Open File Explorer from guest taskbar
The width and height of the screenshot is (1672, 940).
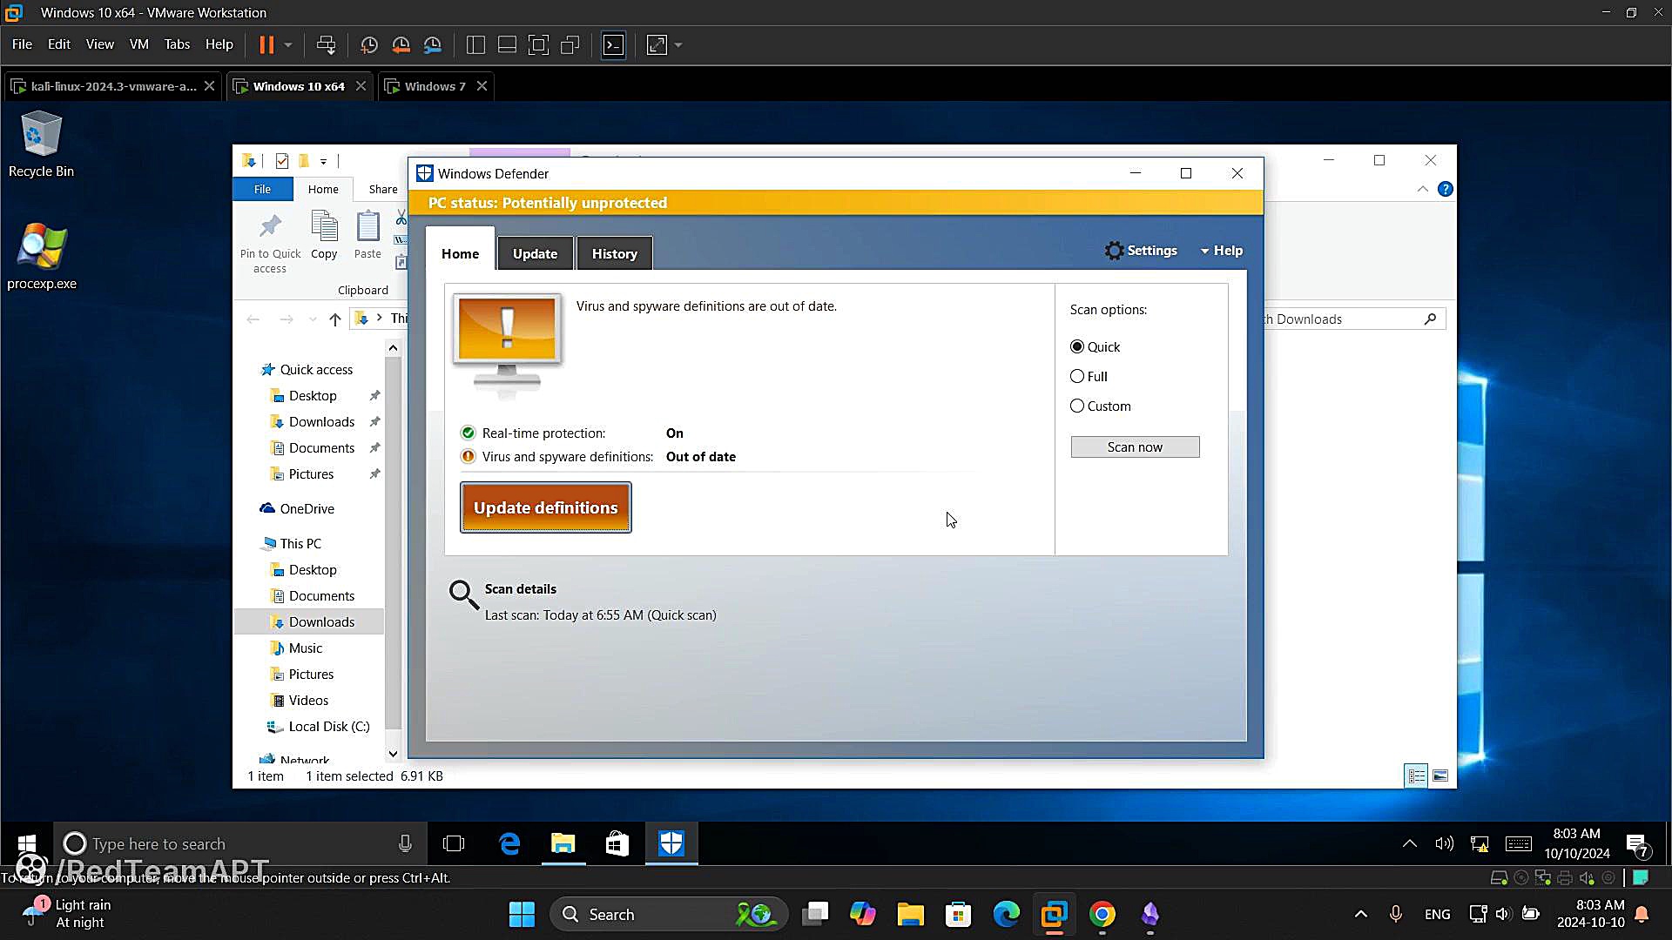click(563, 843)
